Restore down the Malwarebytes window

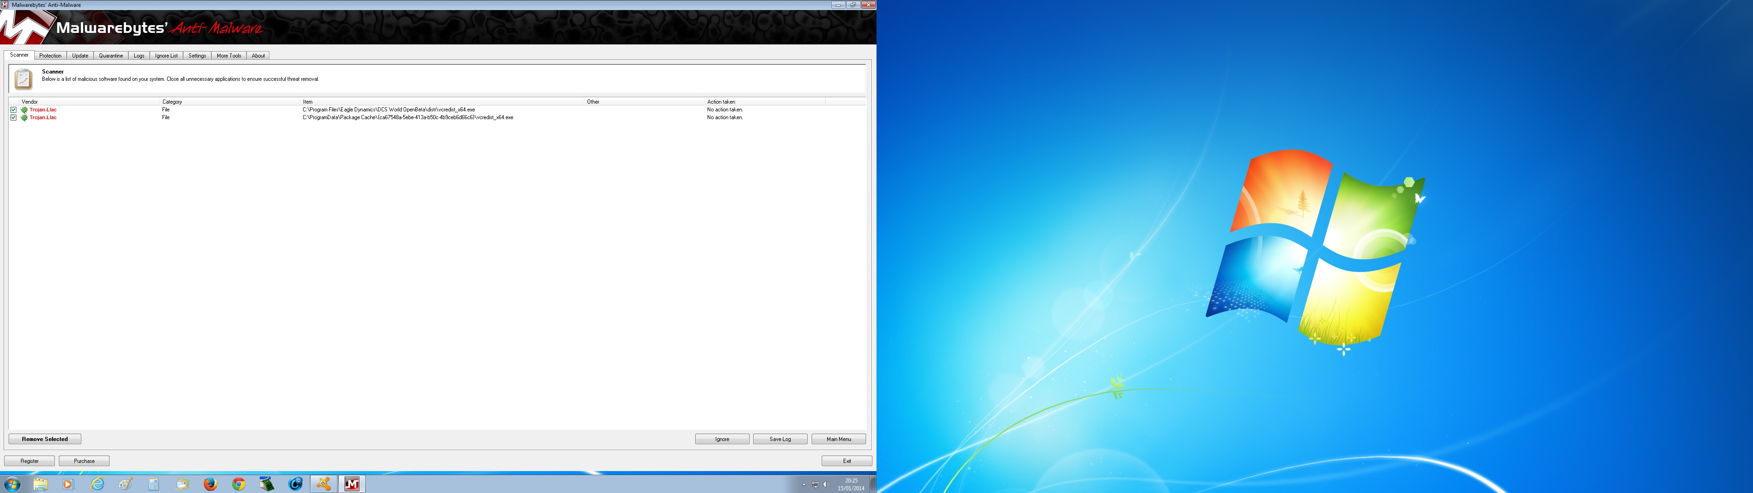[853, 5]
